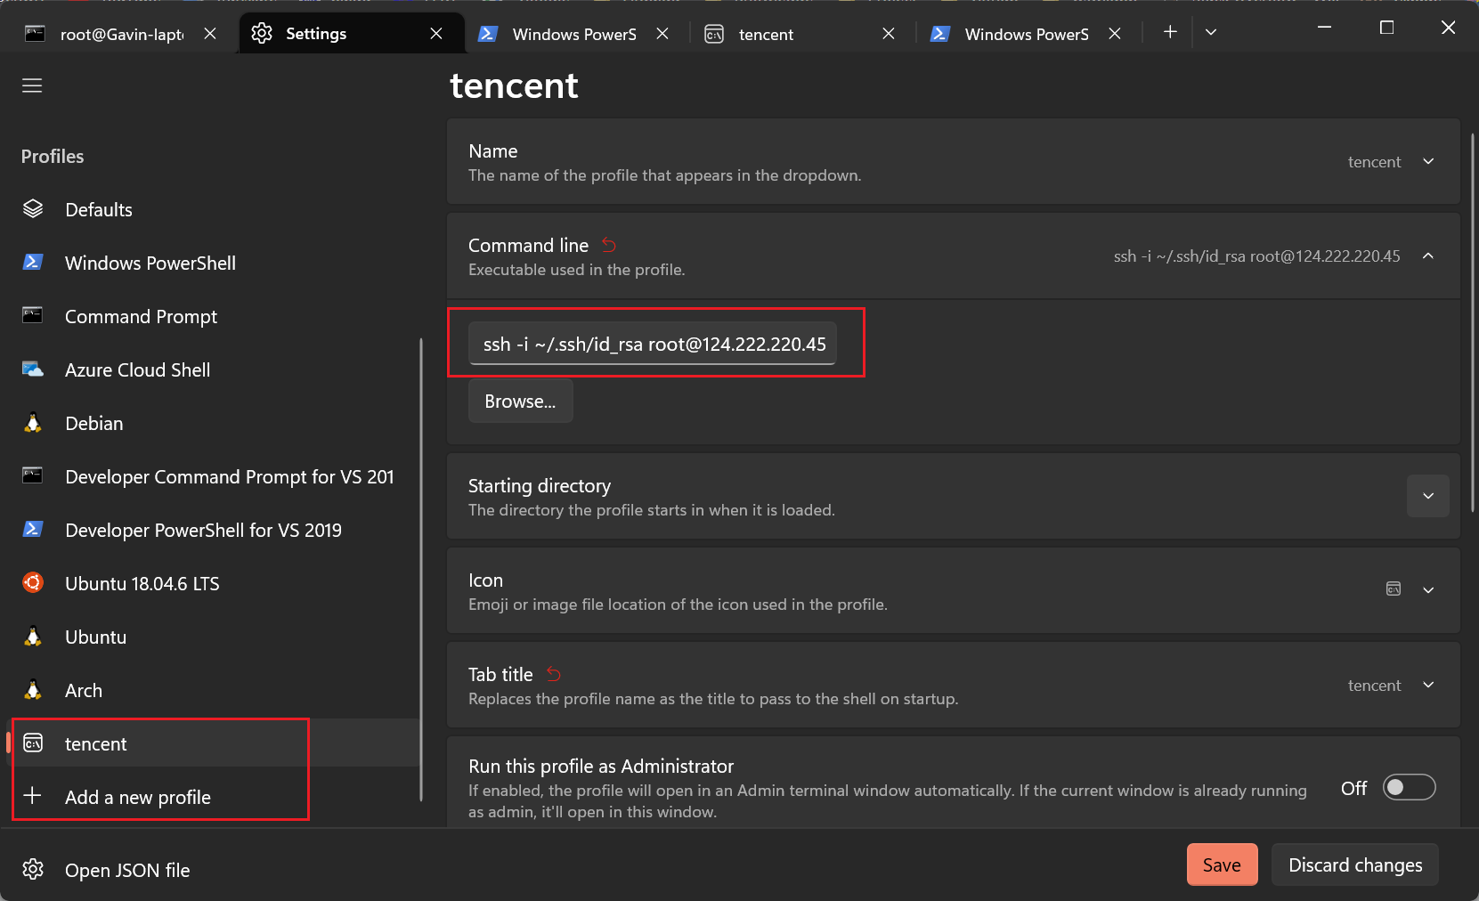Click the Open JSON file gear icon
The width and height of the screenshot is (1479, 901).
coord(33,870)
